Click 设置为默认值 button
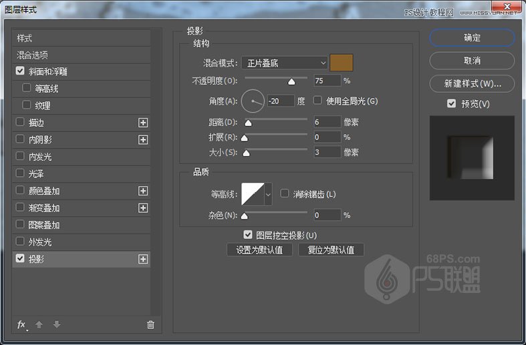The height and width of the screenshot is (345, 526). (x=259, y=250)
